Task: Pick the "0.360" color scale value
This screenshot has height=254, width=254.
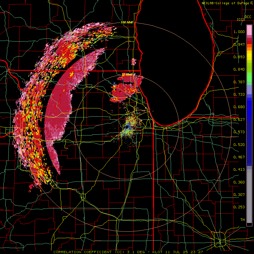Action: [x=239, y=182]
